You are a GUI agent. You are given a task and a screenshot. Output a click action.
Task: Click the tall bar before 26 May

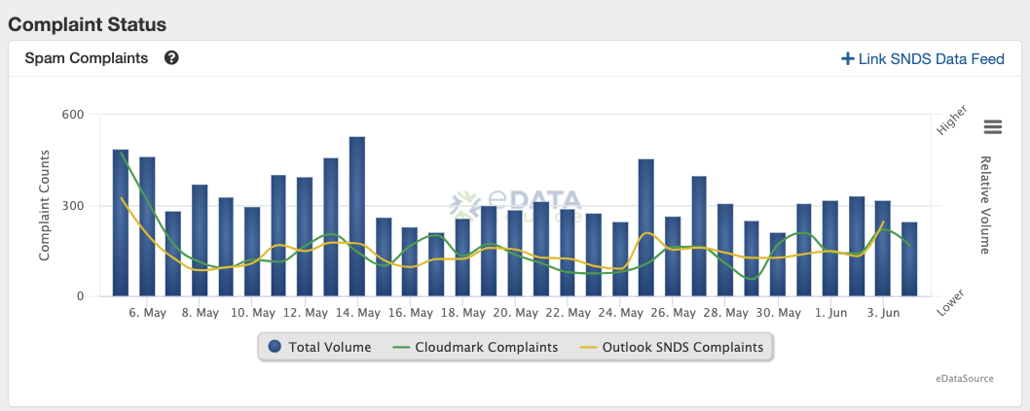pyautogui.click(x=646, y=227)
